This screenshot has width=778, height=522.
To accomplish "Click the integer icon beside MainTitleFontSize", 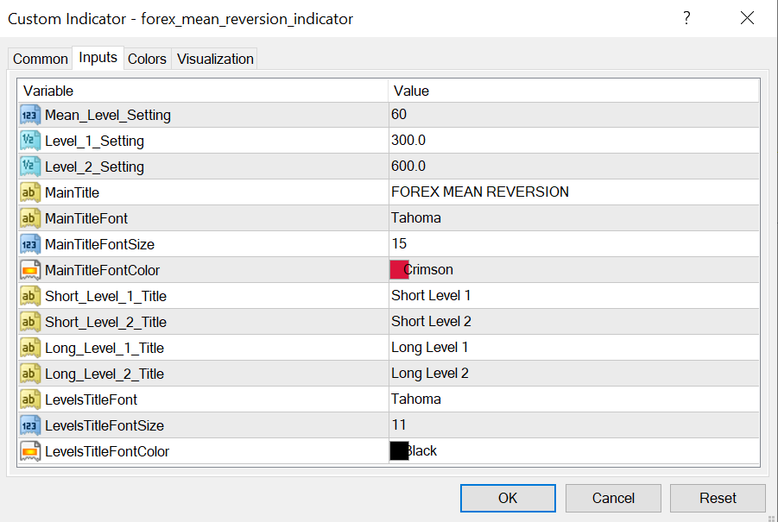I will pyautogui.click(x=30, y=244).
